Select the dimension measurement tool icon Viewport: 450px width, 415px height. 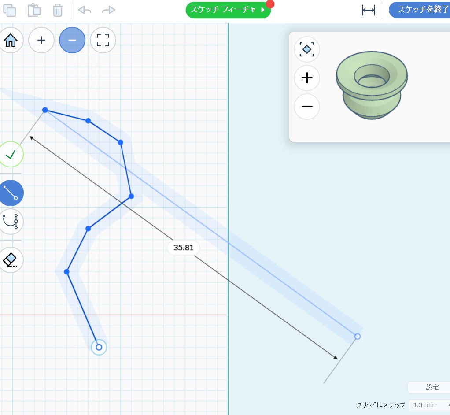pos(369,10)
